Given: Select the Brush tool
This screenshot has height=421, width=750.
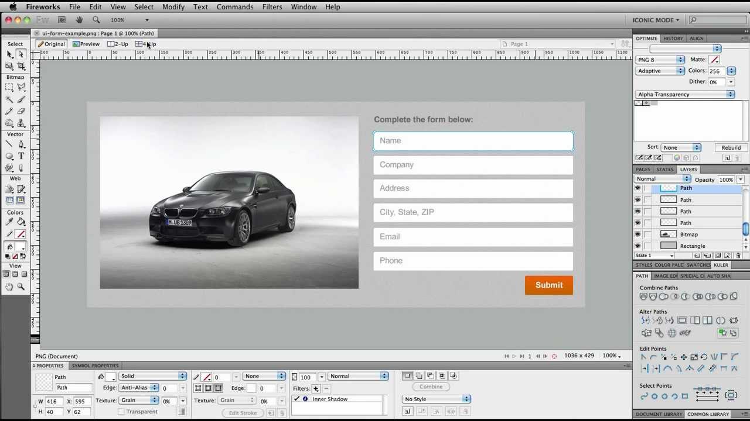Looking at the screenshot, I should 21,99.
